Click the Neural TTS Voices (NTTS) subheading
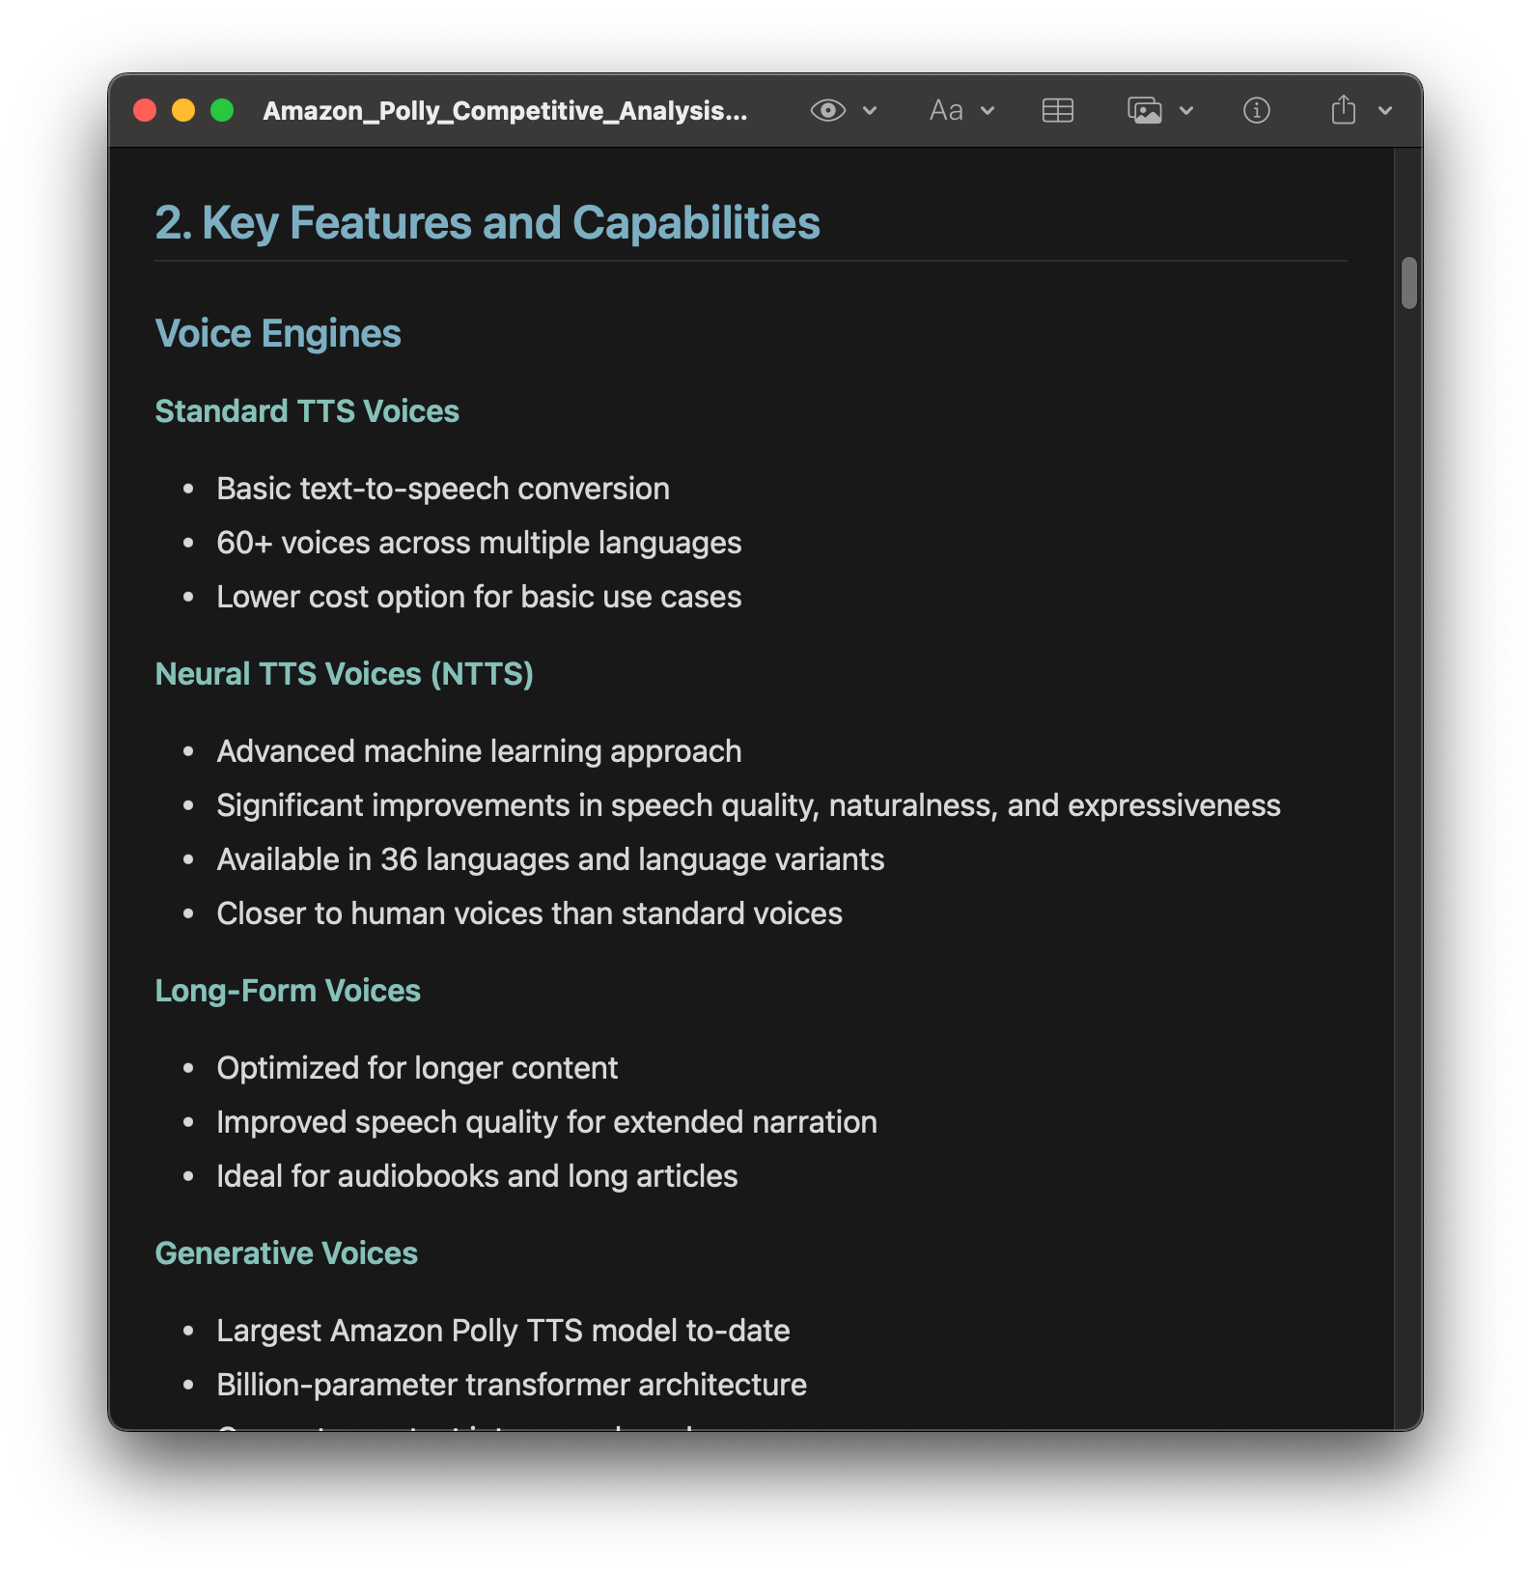The width and height of the screenshot is (1531, 1574). point(345,673)
